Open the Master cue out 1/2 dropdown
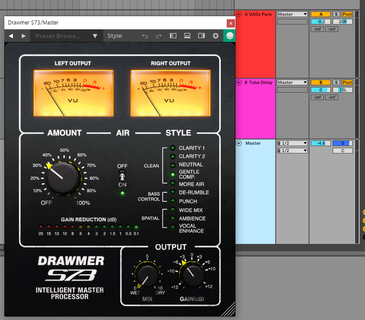 [292, 143]
